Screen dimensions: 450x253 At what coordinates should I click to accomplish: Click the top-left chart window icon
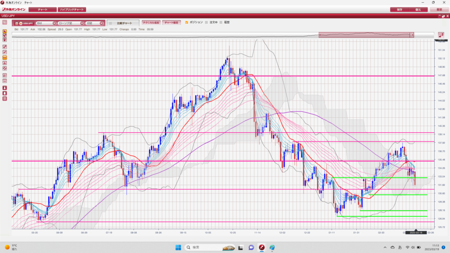(4, 22)
